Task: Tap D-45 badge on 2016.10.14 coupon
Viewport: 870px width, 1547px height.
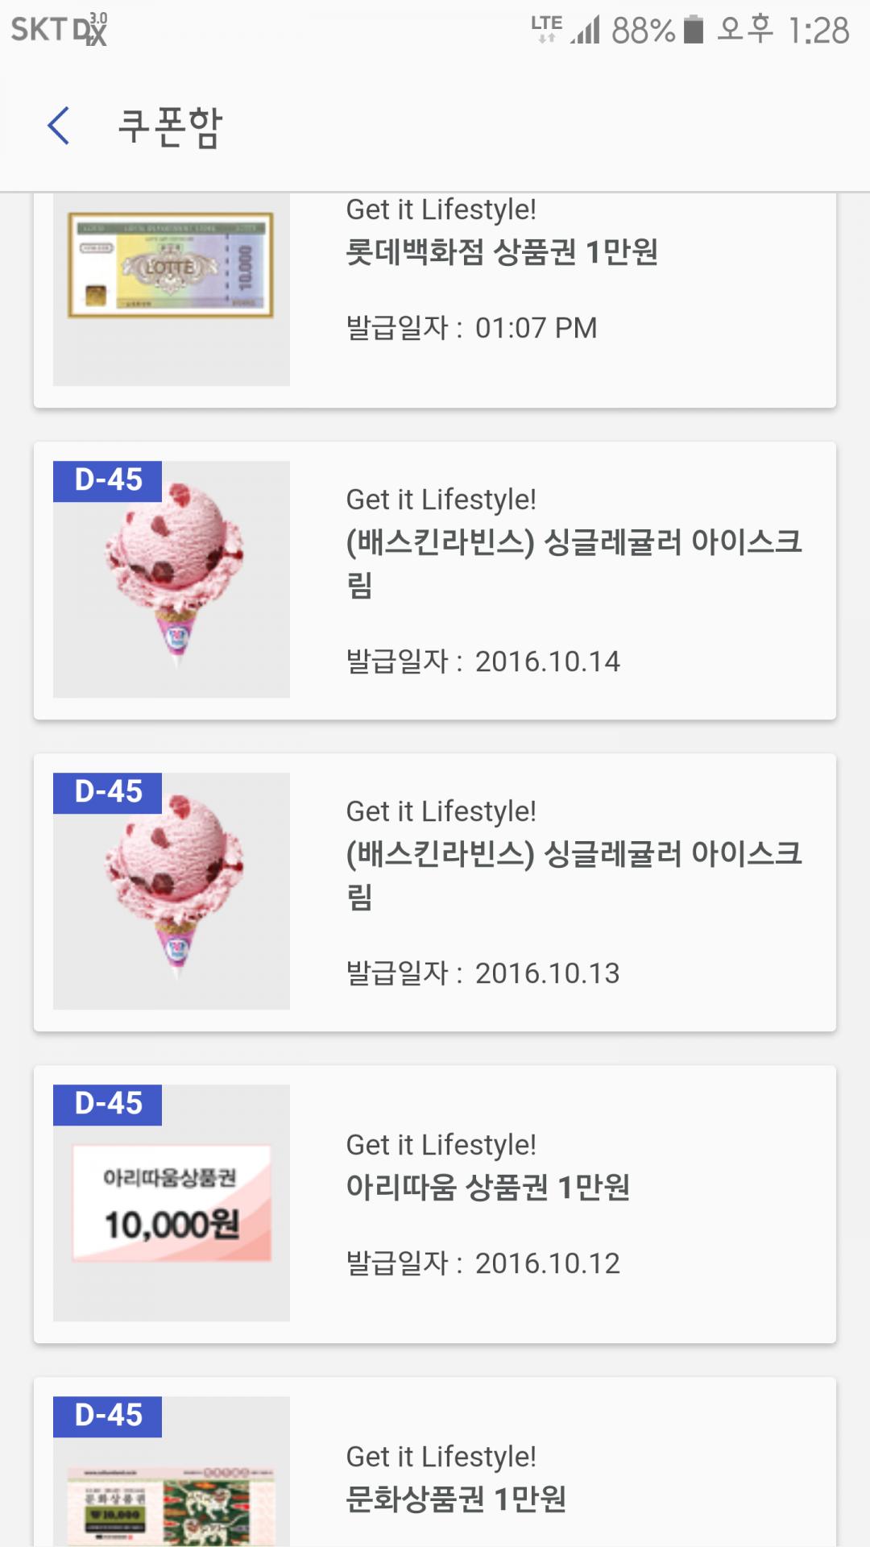Action: (108, 481)
